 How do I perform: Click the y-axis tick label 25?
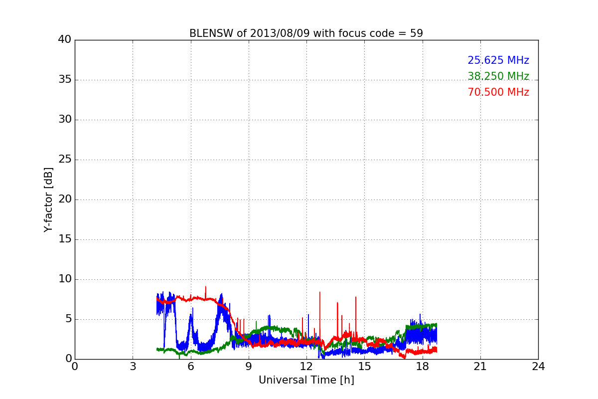tap(65, 160)
